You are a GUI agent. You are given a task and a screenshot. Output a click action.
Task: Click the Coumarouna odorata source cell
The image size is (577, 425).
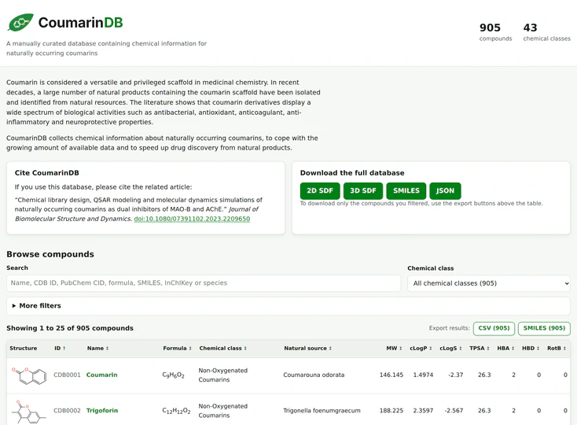314,375
